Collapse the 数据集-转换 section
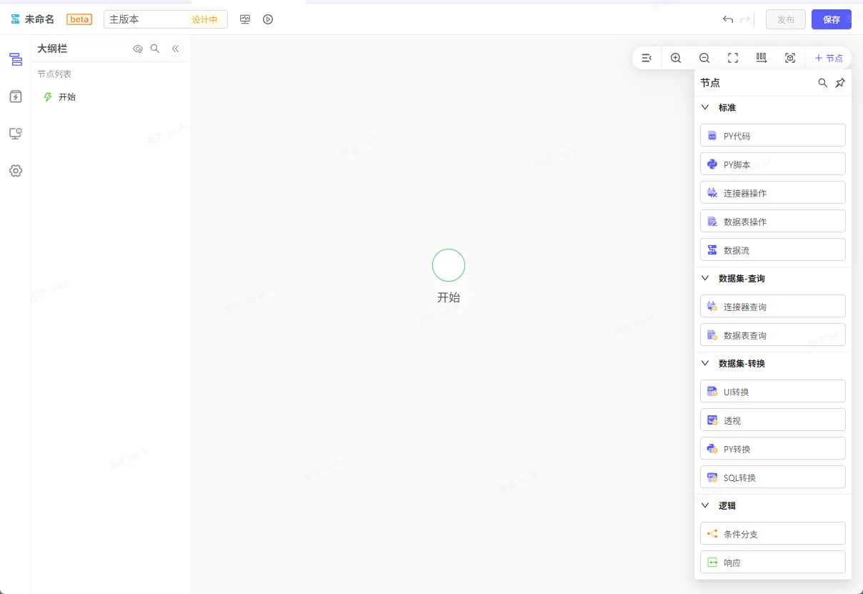The height and width of the screenshot is (594, 863). [x=705, y=363]
